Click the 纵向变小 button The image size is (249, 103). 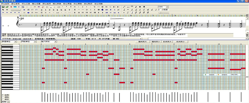point(181,42)
